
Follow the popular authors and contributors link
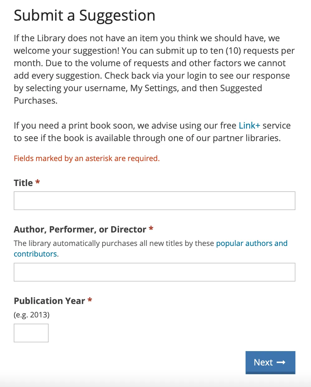coord(252,243)
